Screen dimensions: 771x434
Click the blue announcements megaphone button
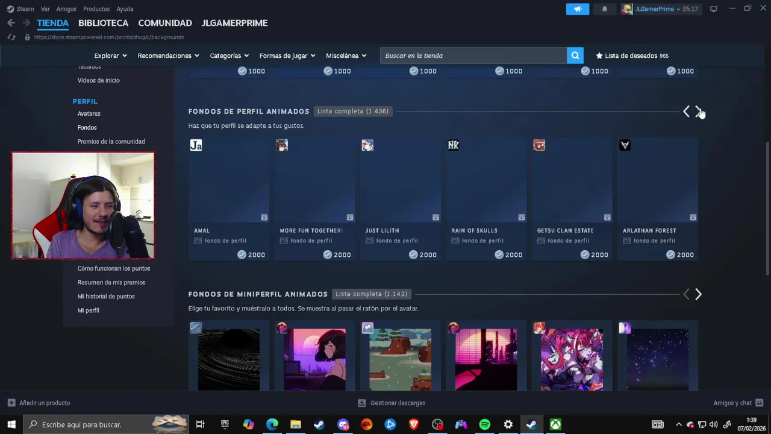(578, 9)
